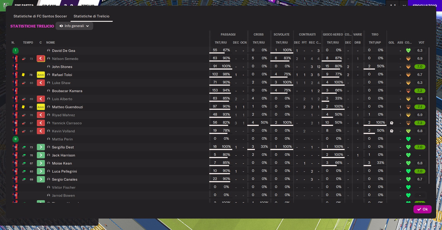Open the Info generali view dropdown
The image size is (442, 230).
pyautogui.click(x=74, y=26)
